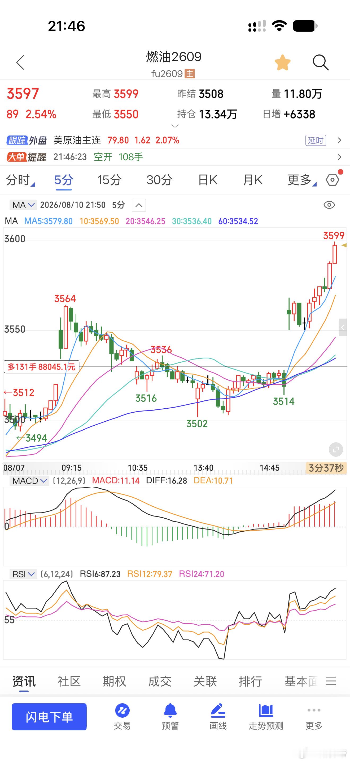Open the 美原油主连 external market row
This screenshot has width=350, height=762.
[x=175, y=140]
